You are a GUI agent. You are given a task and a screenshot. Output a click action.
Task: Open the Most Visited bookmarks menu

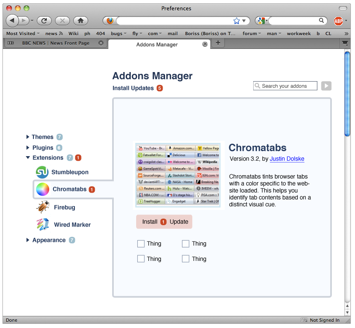23,34
